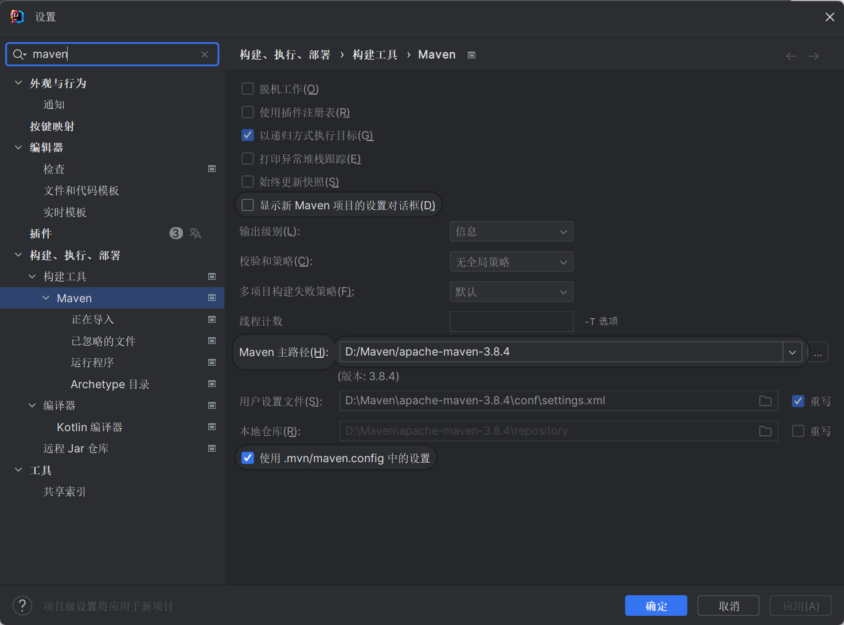Click project-level icon on 检查 row
Viewport: 844px width, 625px height.
pos(212,169)
